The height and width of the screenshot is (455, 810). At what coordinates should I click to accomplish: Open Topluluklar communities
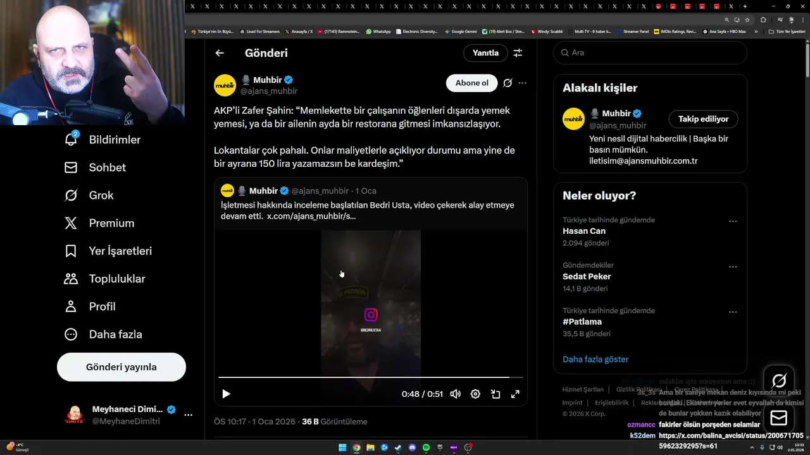click(104, 279)
